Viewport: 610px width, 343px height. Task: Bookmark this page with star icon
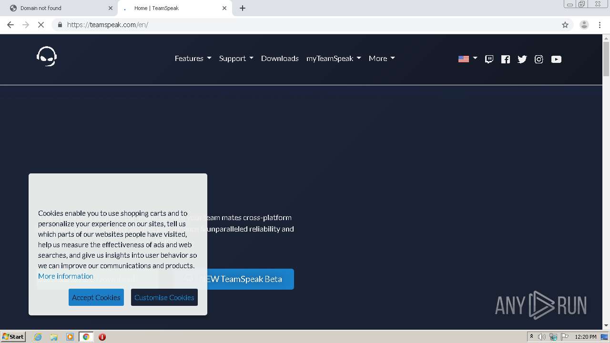tap(565, 25)
